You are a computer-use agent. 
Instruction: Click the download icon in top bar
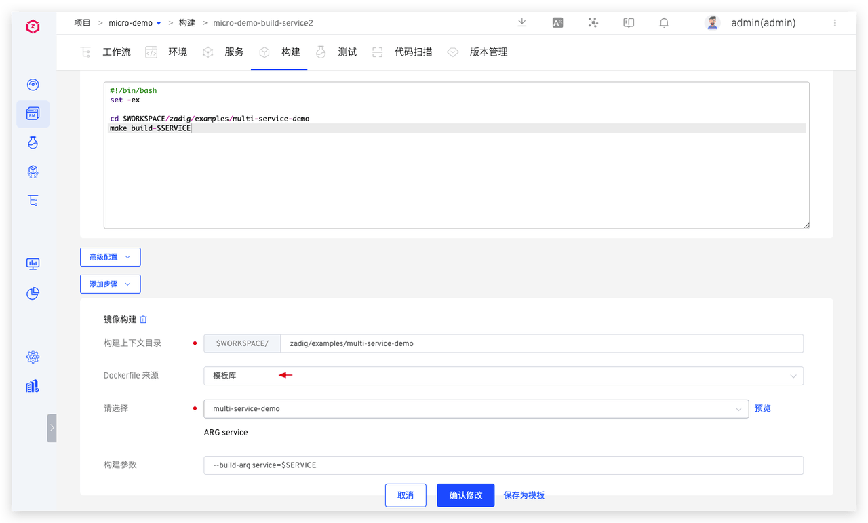(x=521, y=22)
